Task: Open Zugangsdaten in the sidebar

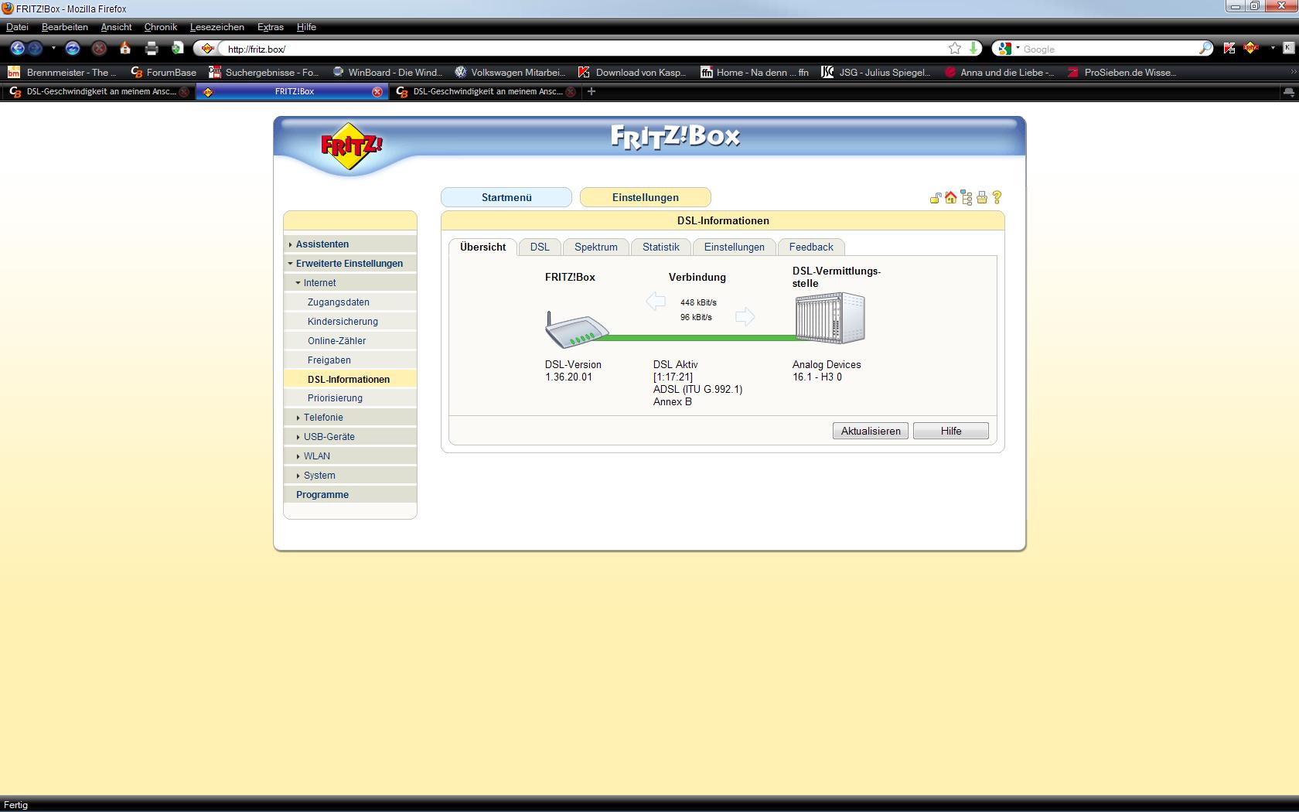Action: (x=350, y=302)
